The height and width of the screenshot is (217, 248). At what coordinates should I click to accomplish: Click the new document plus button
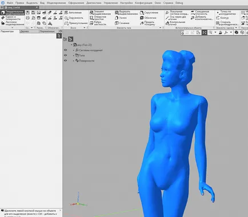click(x=2, y=7)
